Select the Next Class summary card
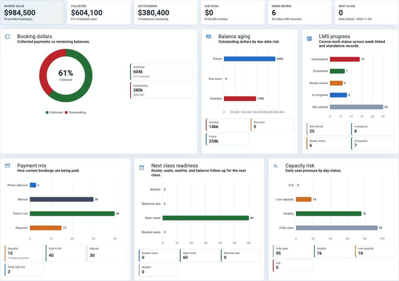The width and height of the screenshot is (399, 281). [x=367, y=12]
